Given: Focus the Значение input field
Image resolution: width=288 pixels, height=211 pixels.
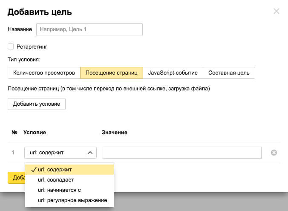Looking at the screenshot, I should pyautogui.click(x=182, y=153).
